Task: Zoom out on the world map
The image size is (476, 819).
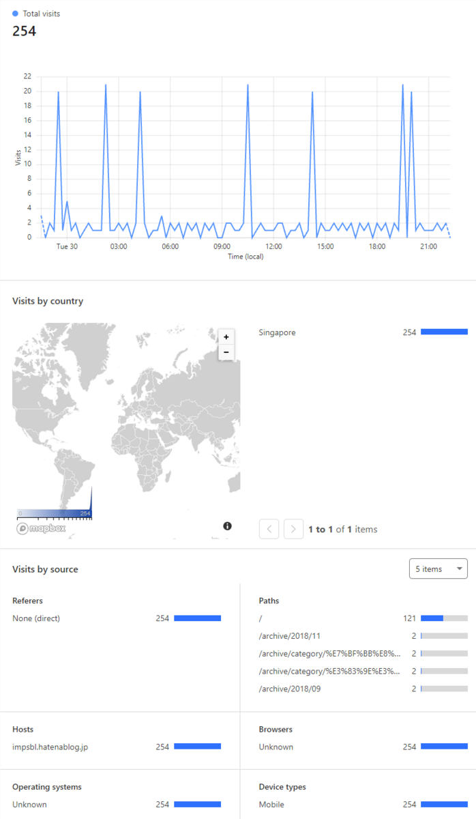Action: point(226,353)
